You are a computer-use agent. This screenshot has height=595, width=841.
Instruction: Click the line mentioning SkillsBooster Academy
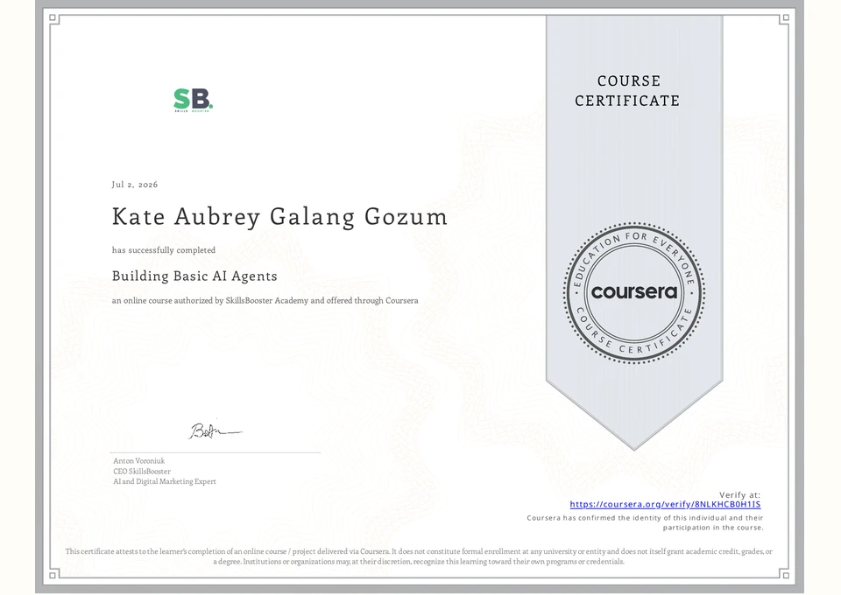coord(265,300)
